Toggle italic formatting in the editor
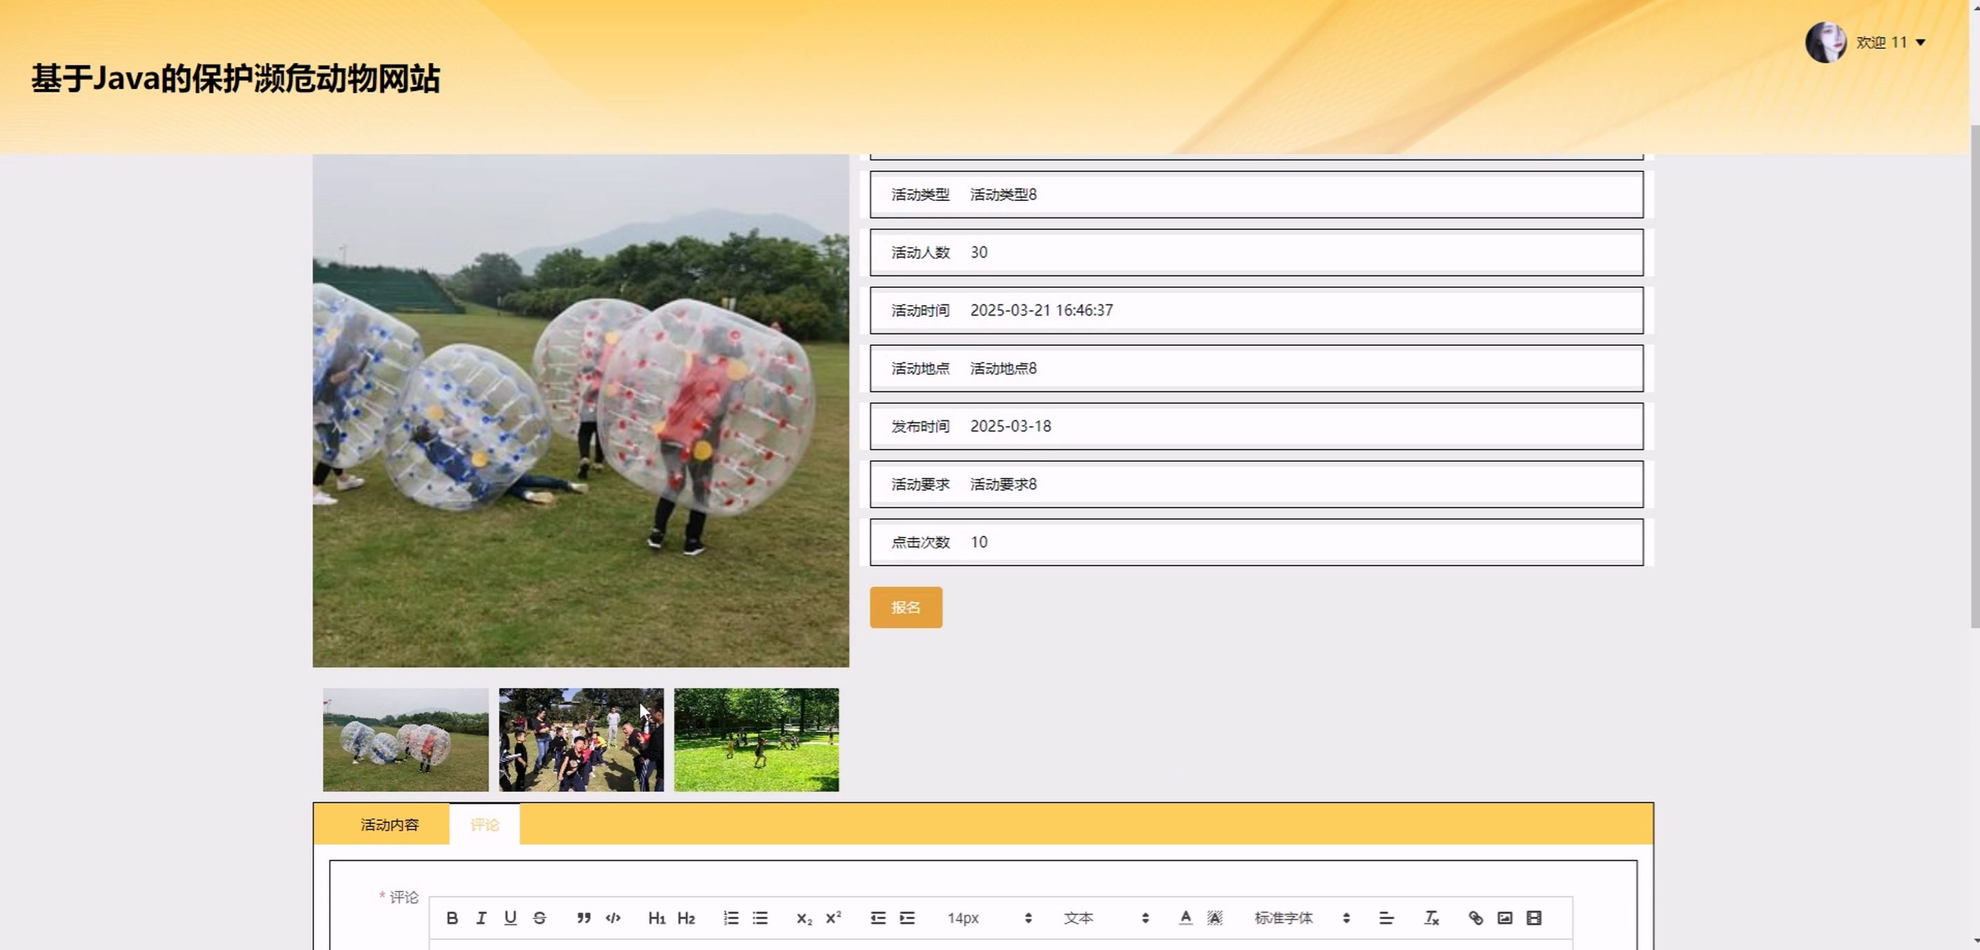 pos(481,918)
